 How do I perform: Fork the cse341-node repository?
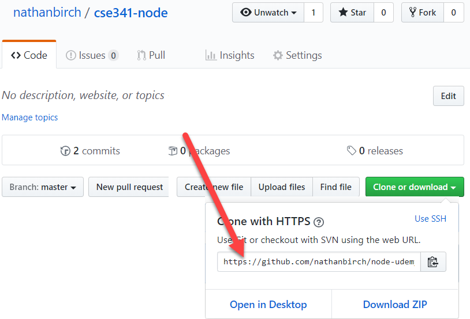pyautogui.click(x=423, y=13)
